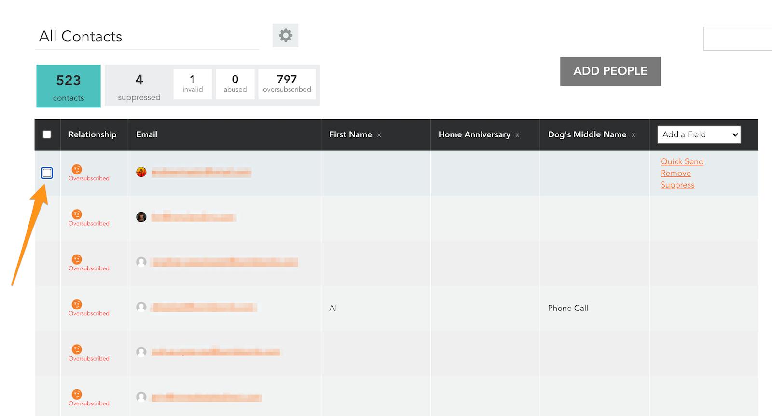The height and width of the screenshot is (416, 772).
Task: Remove Dog's Middle Name column via its x
Action: click(x=634, y=135)
